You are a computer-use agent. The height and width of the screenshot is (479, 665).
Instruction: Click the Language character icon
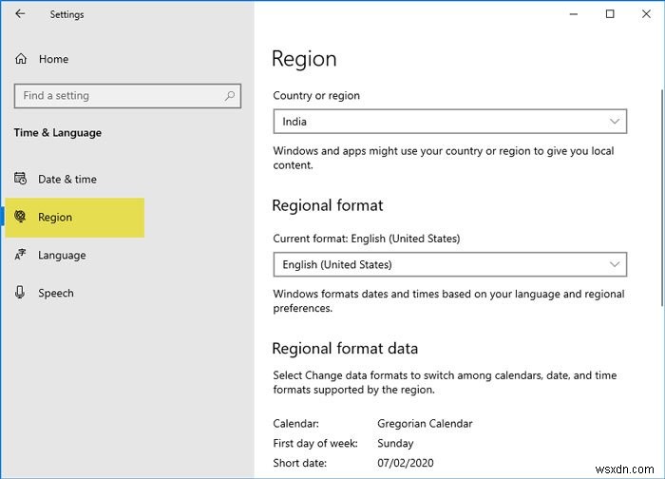(20, 255)
